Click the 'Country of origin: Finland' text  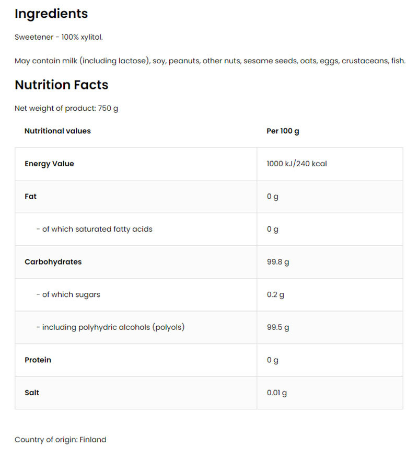[x=60, y=440]
